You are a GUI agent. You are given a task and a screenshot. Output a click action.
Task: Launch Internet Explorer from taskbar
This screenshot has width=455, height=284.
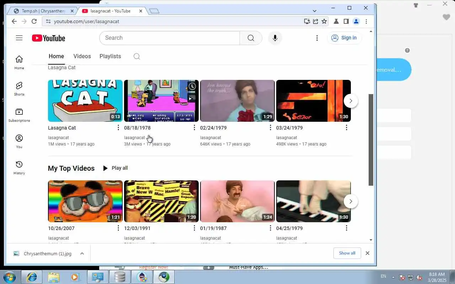[32, 277]
